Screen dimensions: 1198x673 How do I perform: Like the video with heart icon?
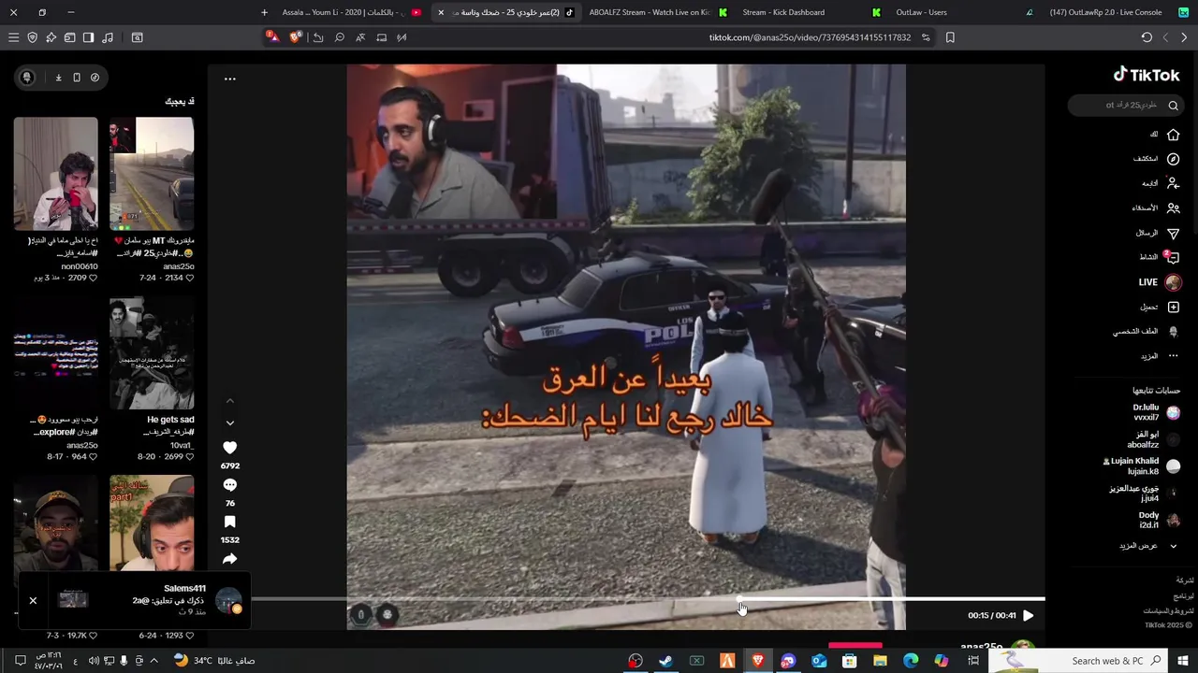[229, 448]
